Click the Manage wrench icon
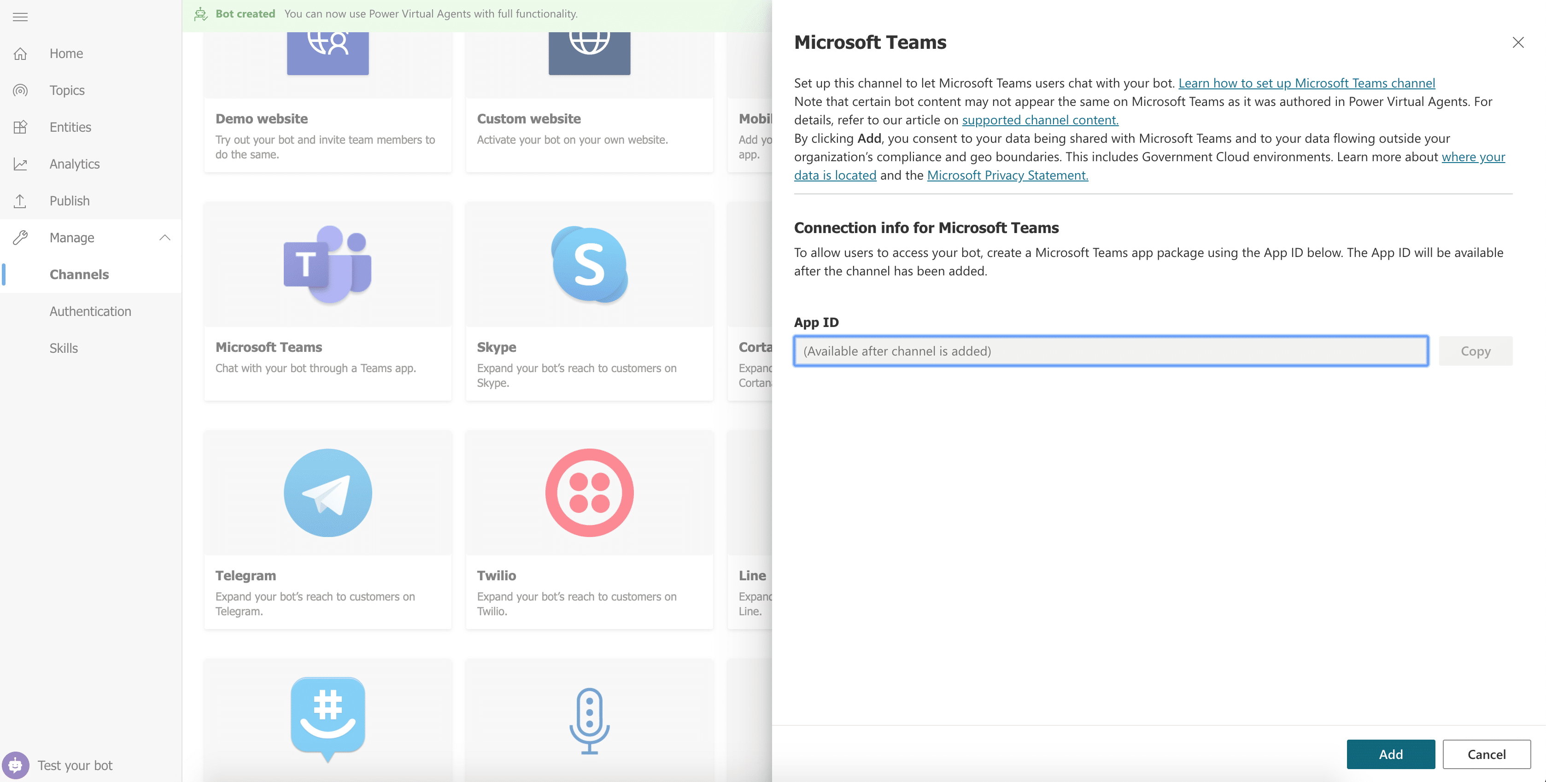The height and width of the screenshot is (782, 1546). [20, 237]
